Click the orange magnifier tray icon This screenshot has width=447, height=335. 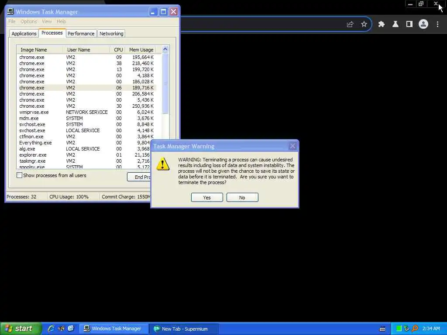[415, 328]
